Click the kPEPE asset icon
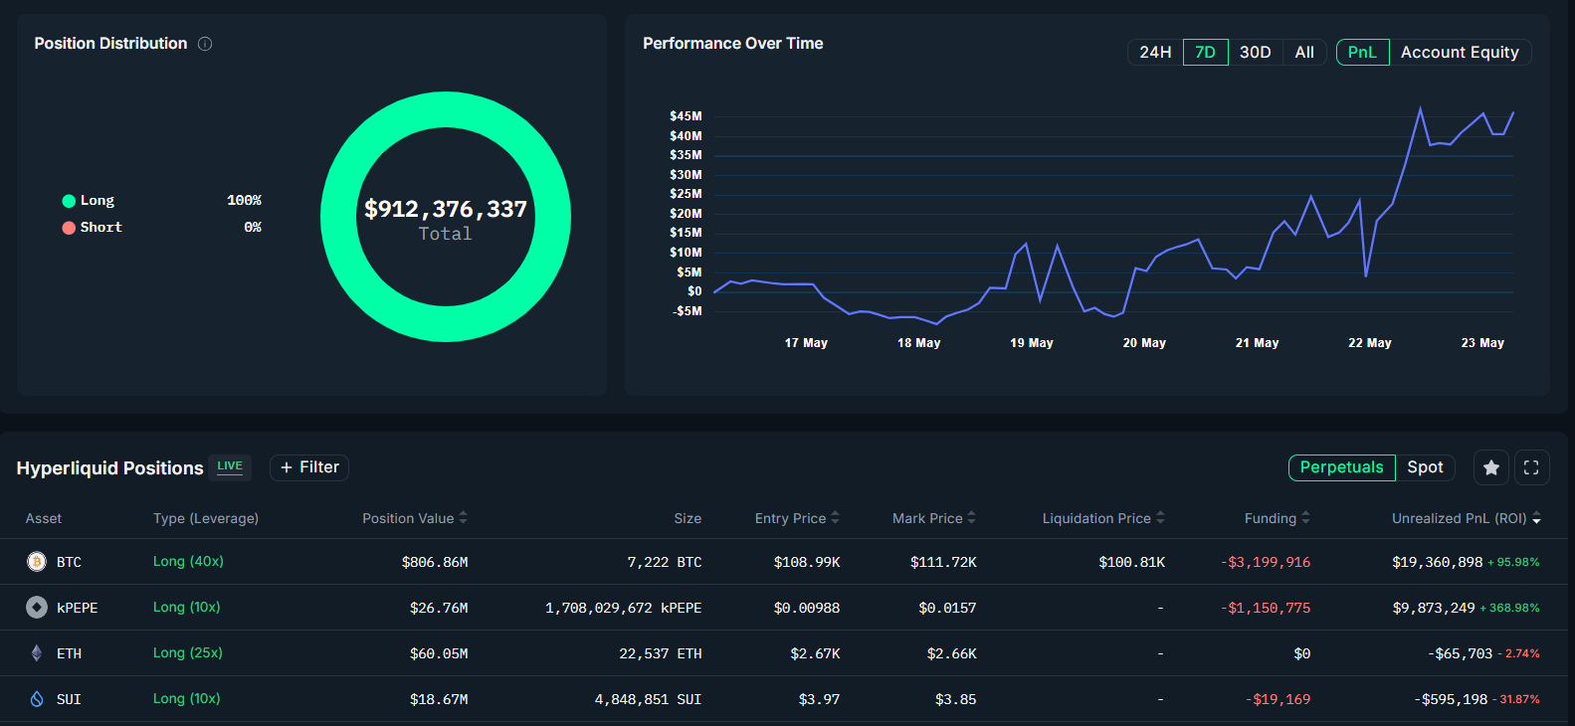The height and width of the screenshot is (726, 1575). tap(37, 608)
